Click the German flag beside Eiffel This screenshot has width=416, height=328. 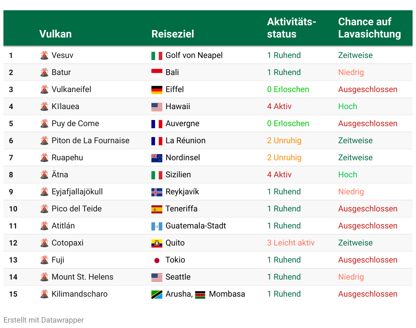157,90
